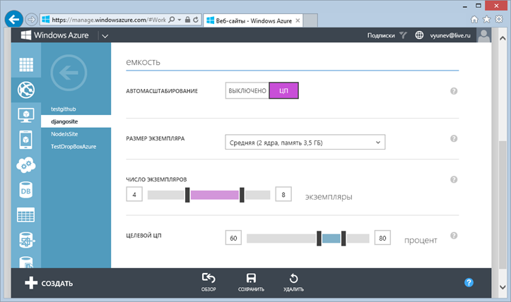Minimize the browser window
511x302 pixels.
[x=465, y=6]
